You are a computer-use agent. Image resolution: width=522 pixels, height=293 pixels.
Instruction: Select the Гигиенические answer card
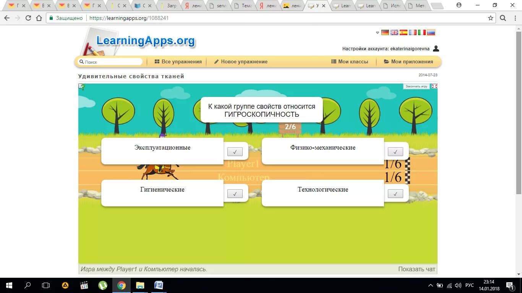[162, 193]
